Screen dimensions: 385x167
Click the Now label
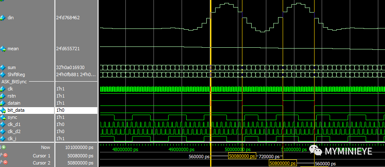tap(45, 147)
